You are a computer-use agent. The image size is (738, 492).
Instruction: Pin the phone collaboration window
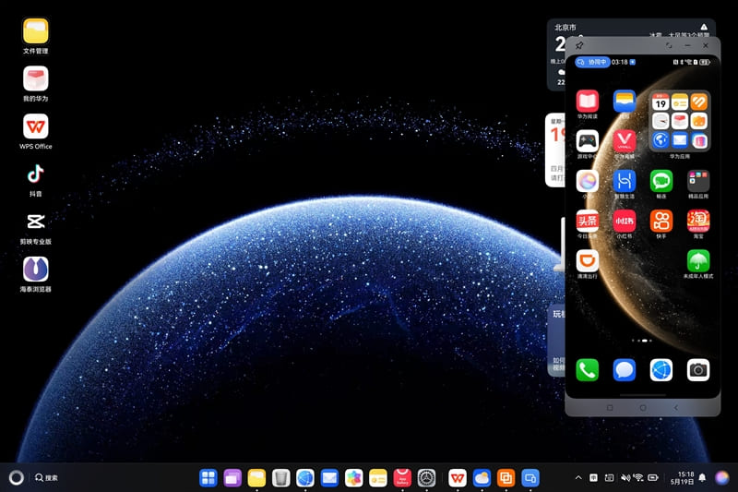[579, 45]
